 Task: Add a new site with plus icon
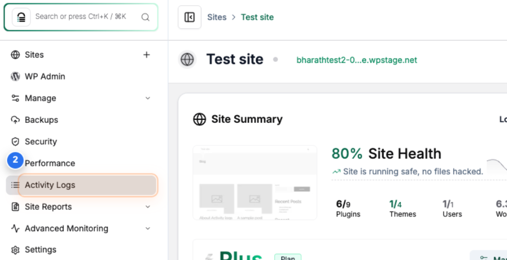click(146, 55)
